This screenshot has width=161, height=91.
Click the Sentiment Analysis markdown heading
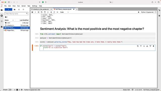[x=92, y=29]
